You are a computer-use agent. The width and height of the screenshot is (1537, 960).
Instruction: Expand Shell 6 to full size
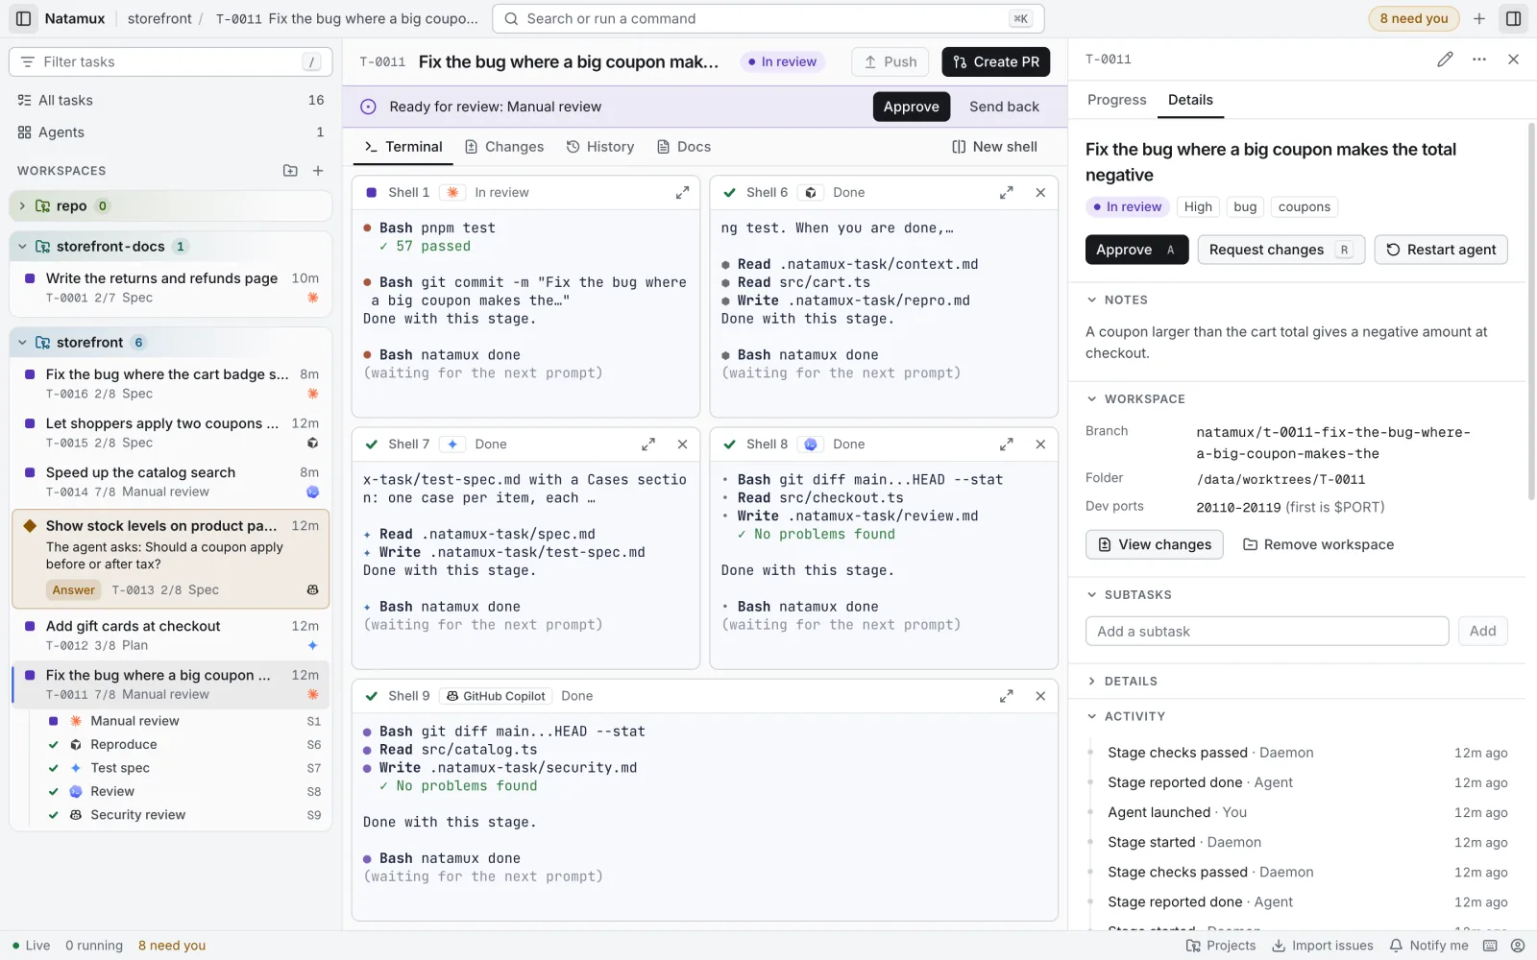coord(1006,193)
